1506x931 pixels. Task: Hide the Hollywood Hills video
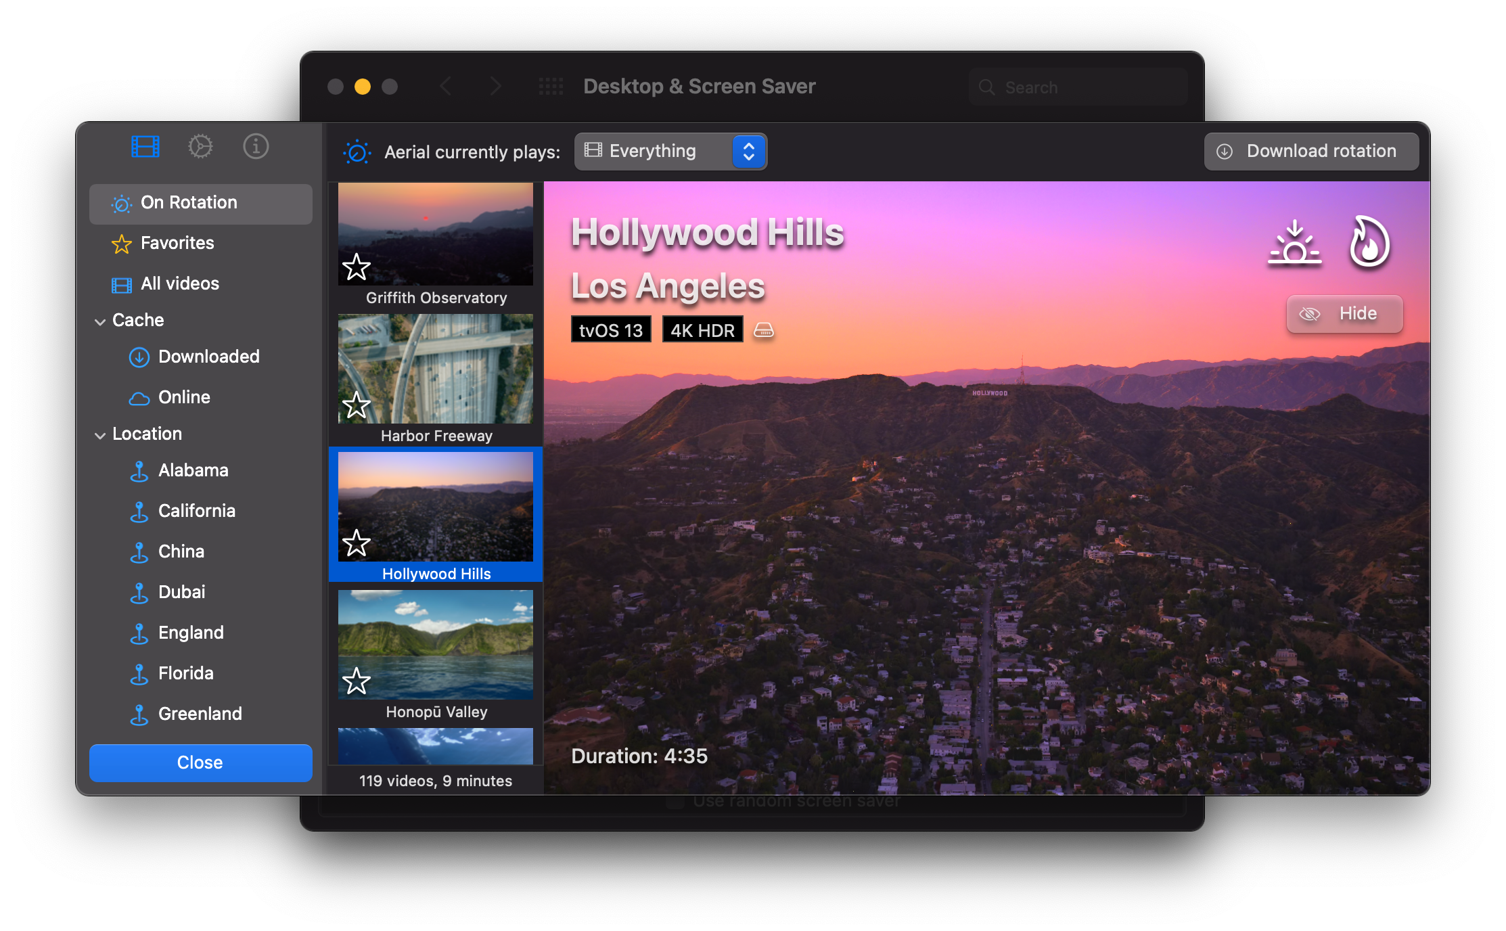1344,313
